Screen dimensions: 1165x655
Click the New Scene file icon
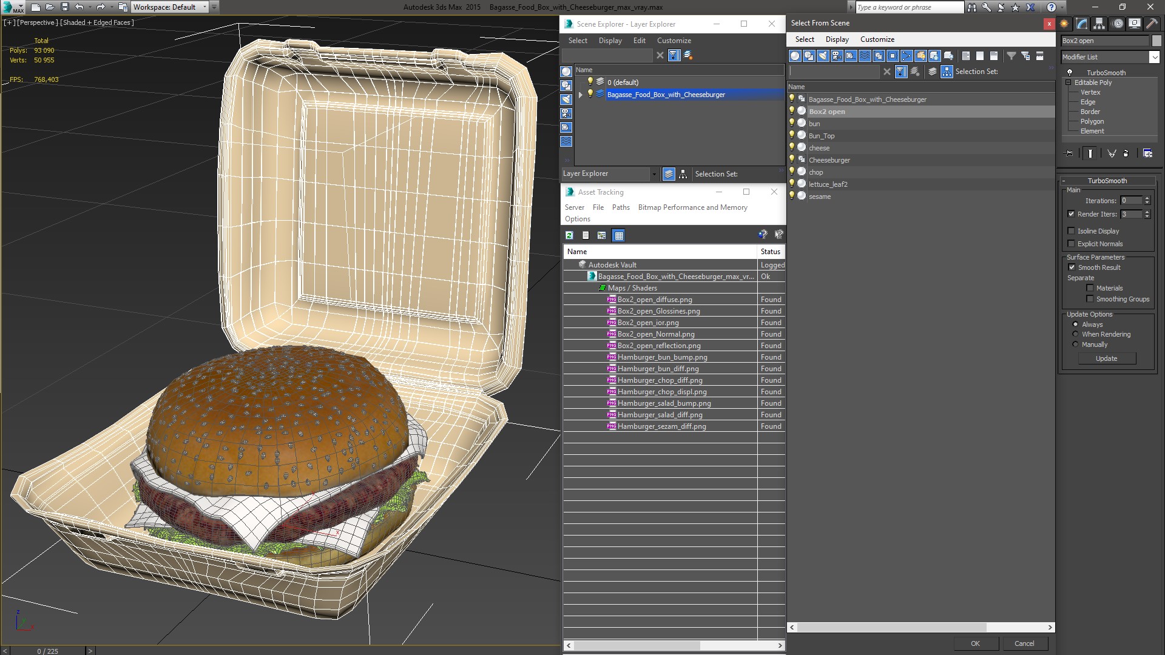(36, 7)
